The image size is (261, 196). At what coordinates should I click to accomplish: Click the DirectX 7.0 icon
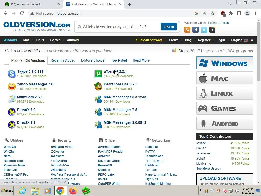[12, 112]
